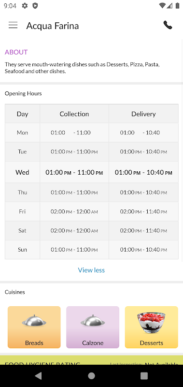Tap the Acqua Farina title
183x387 pixels.
[53, 26]
